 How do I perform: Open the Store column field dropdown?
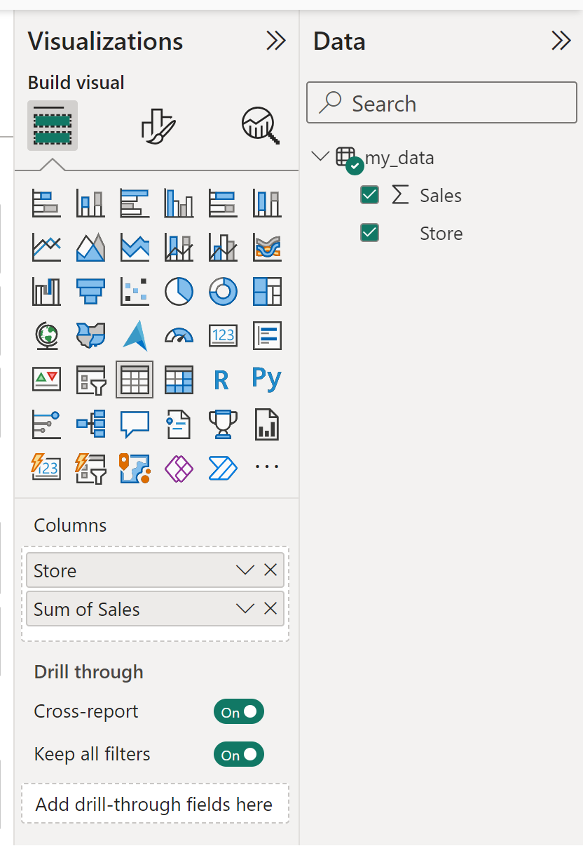tap(245, 570)
